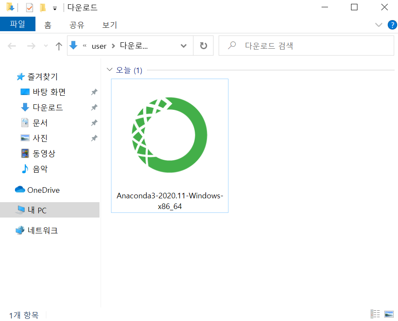Viewport: 398px width, 321px height.
Task: Open 네트워크 in the sidebar
Action: (43, 230)
